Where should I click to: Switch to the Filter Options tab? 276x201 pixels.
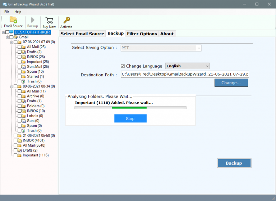coord(142,34)
